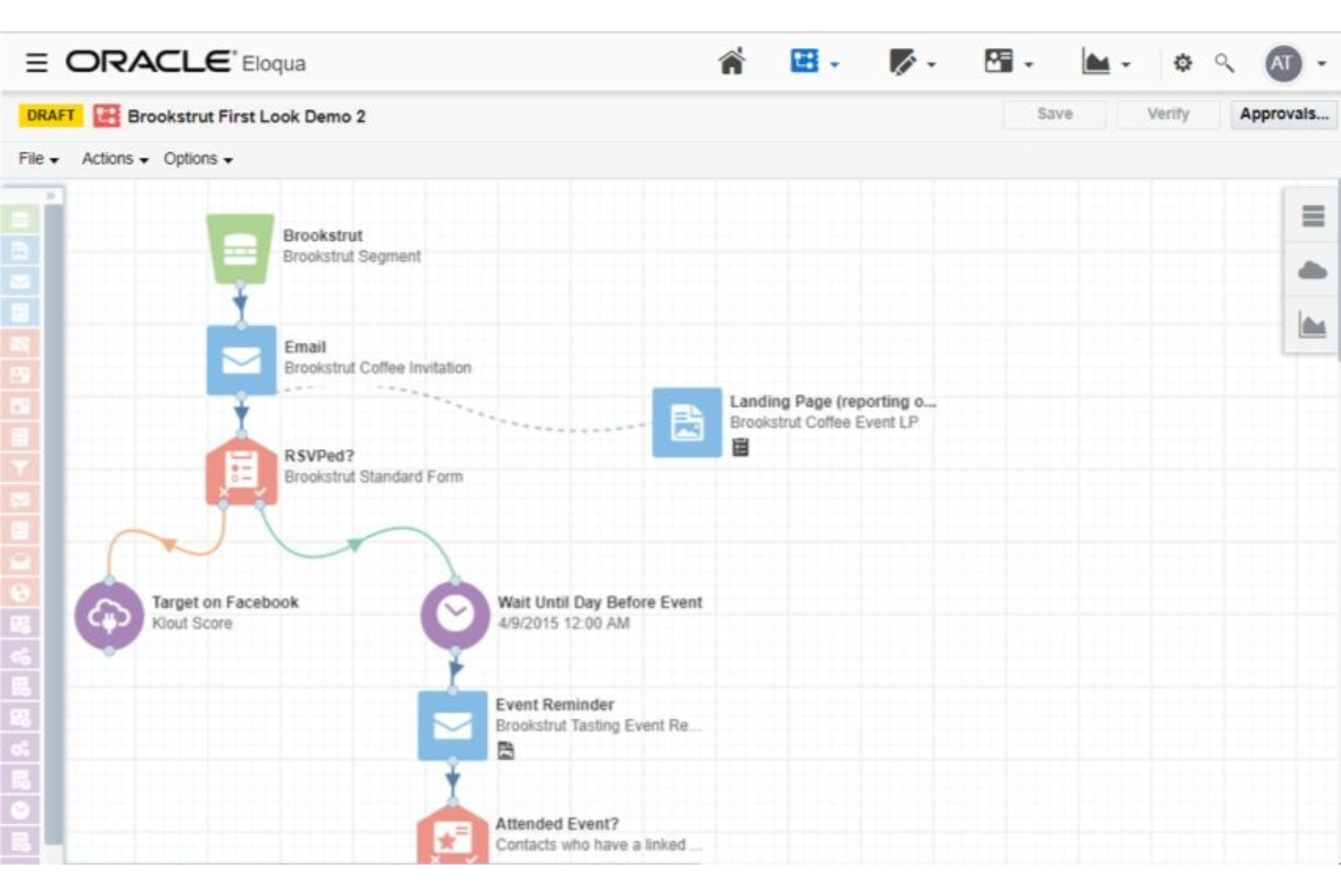Click the AT user avatar
Image resolution: width=1341 pixels, height=894 pixels.
[x=1283, y=62]
